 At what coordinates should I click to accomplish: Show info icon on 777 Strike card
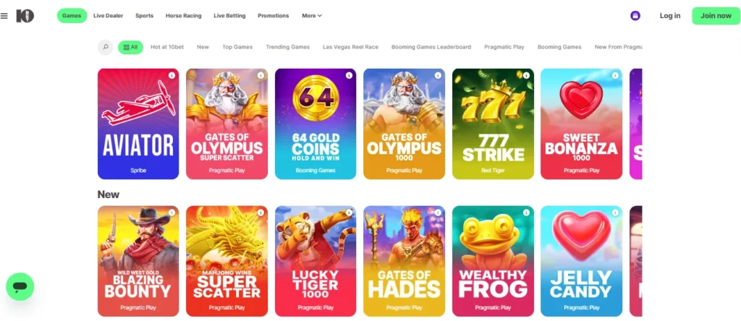[526, 75]
